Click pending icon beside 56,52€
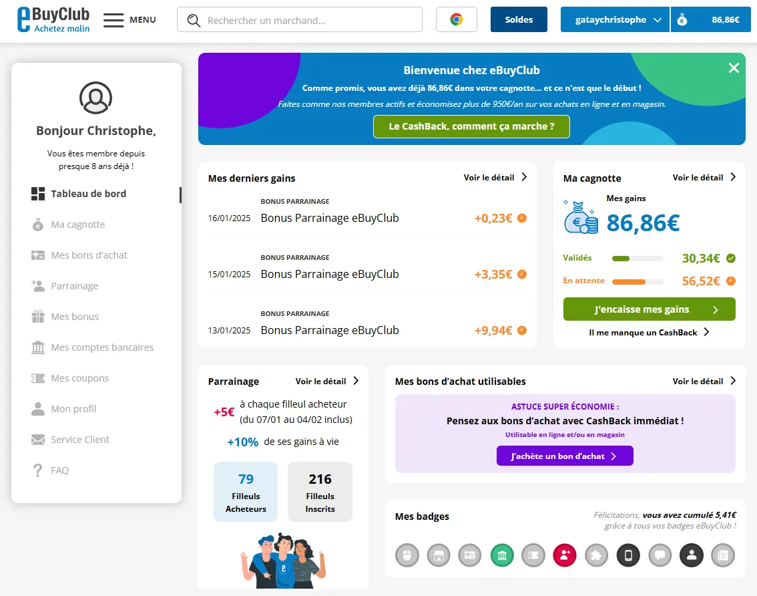The image size is (757, 596). [x=731, y=281]
